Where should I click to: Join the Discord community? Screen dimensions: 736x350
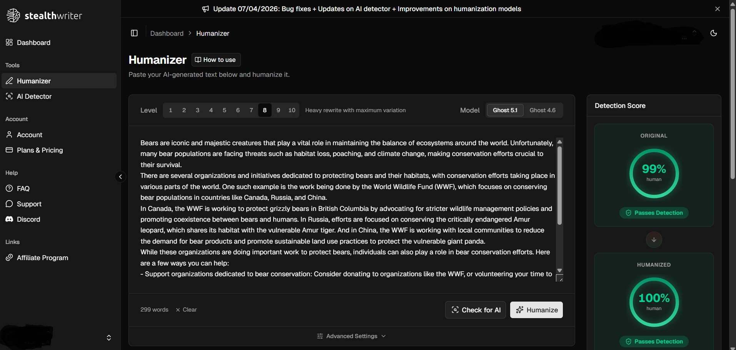pos(28,219)
